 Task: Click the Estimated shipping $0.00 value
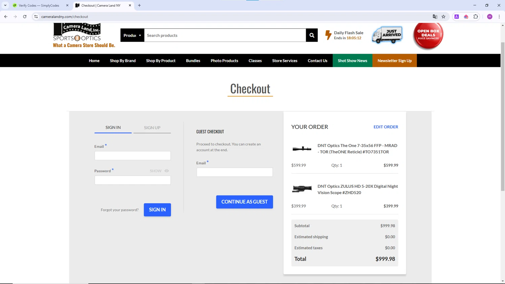390,237
